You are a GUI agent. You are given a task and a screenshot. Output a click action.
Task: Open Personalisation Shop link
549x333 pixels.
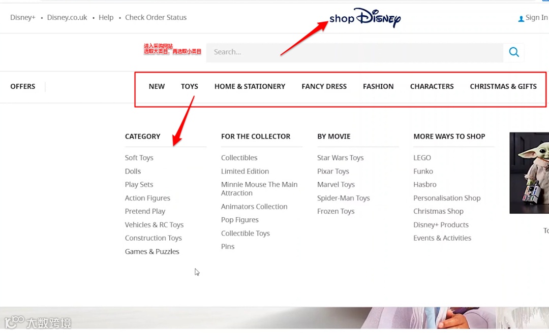click(447, 198)
